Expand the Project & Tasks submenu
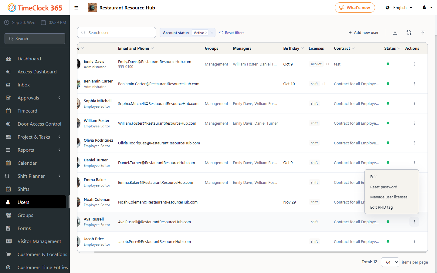 click(59, 137)
